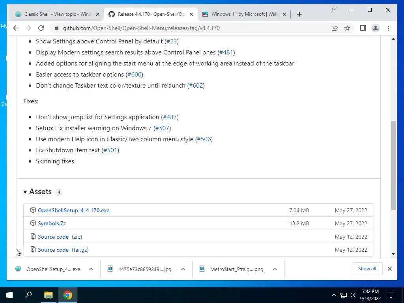Close the Classic Shell tab

[x=98, y=14]
